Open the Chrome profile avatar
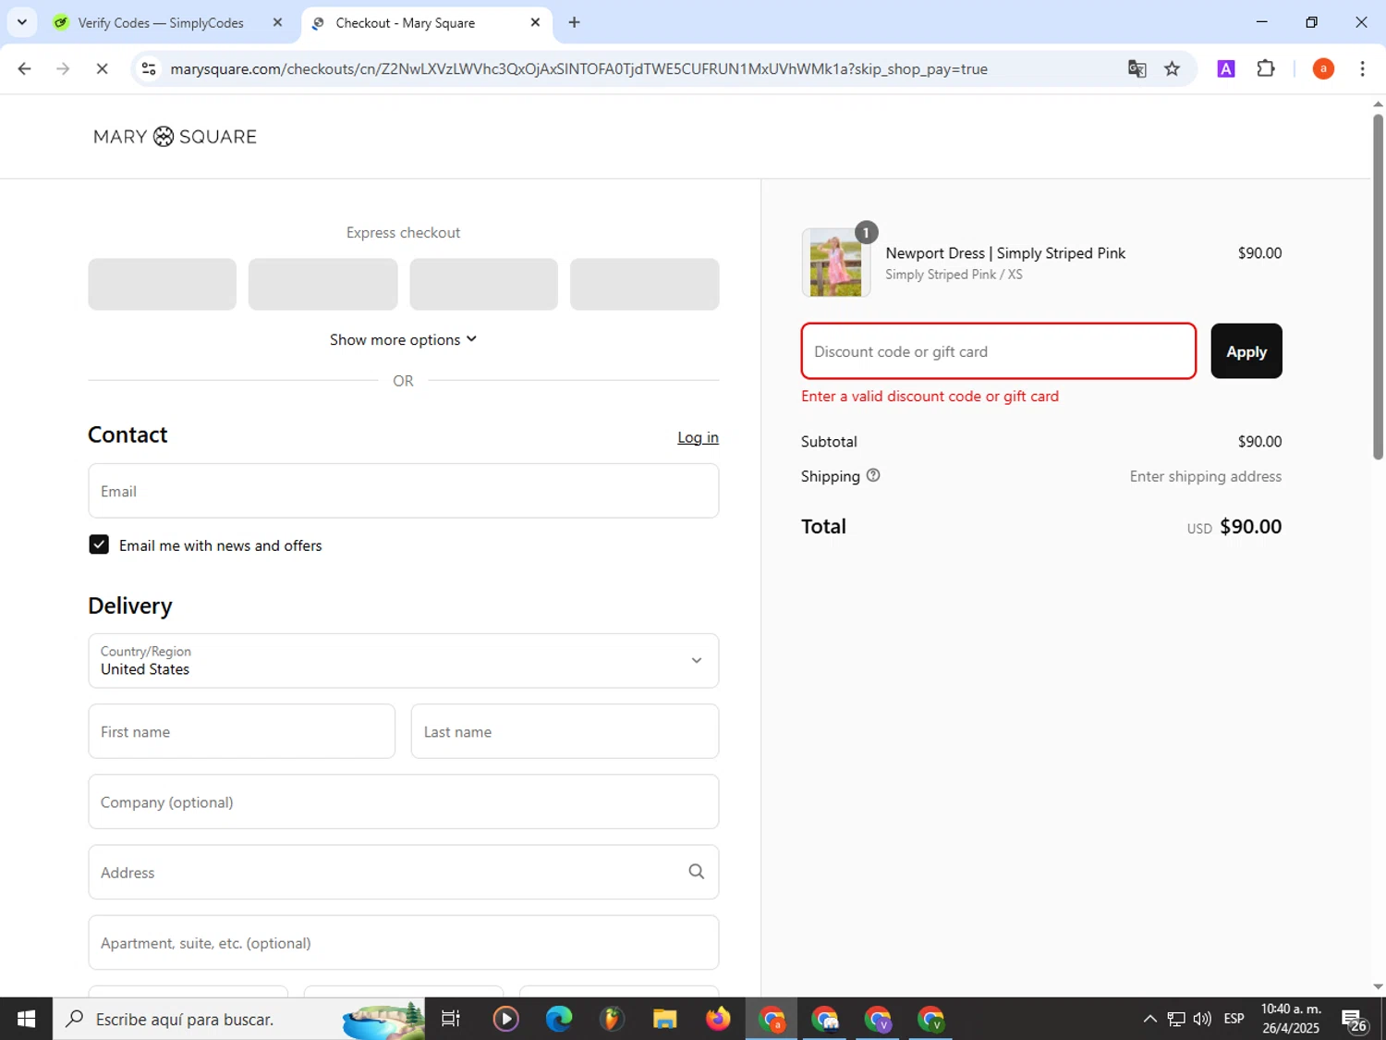The image size is (1386, 1040). click(1323, 68)
